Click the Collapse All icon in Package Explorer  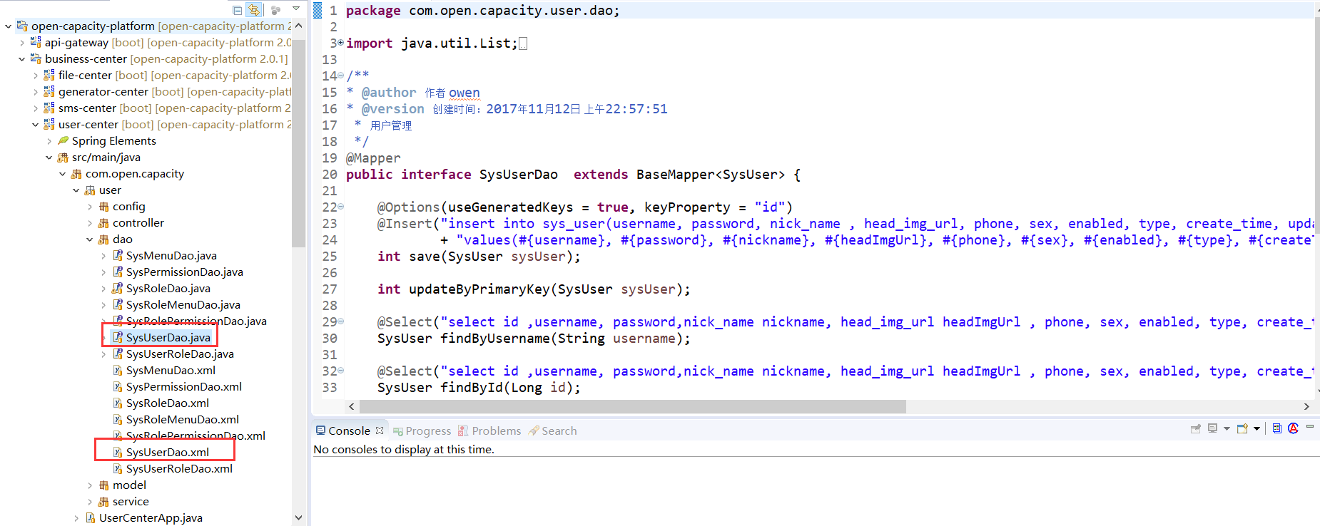(238, 10)
